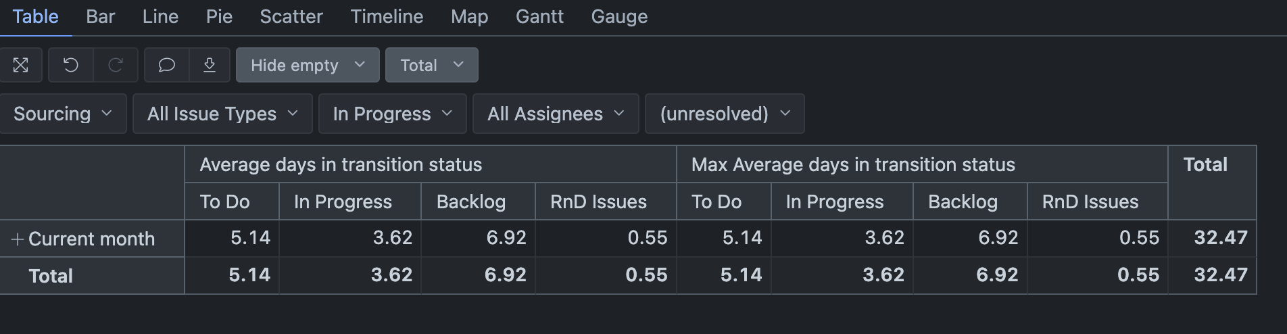Click the Backlog column header under Max Average
The image size is (1287, 334).
[963, 201]
